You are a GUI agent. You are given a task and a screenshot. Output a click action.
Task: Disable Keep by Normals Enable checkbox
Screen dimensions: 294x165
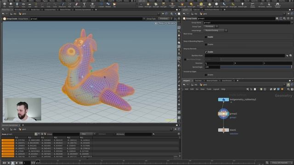point(206,52)
